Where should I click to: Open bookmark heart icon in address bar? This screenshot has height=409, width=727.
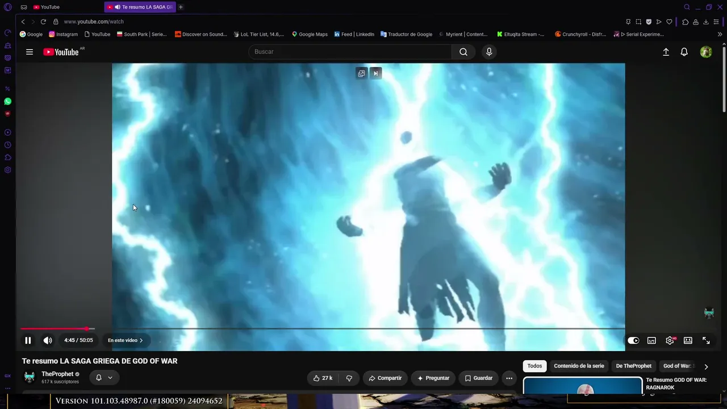(x=669, y=22)
